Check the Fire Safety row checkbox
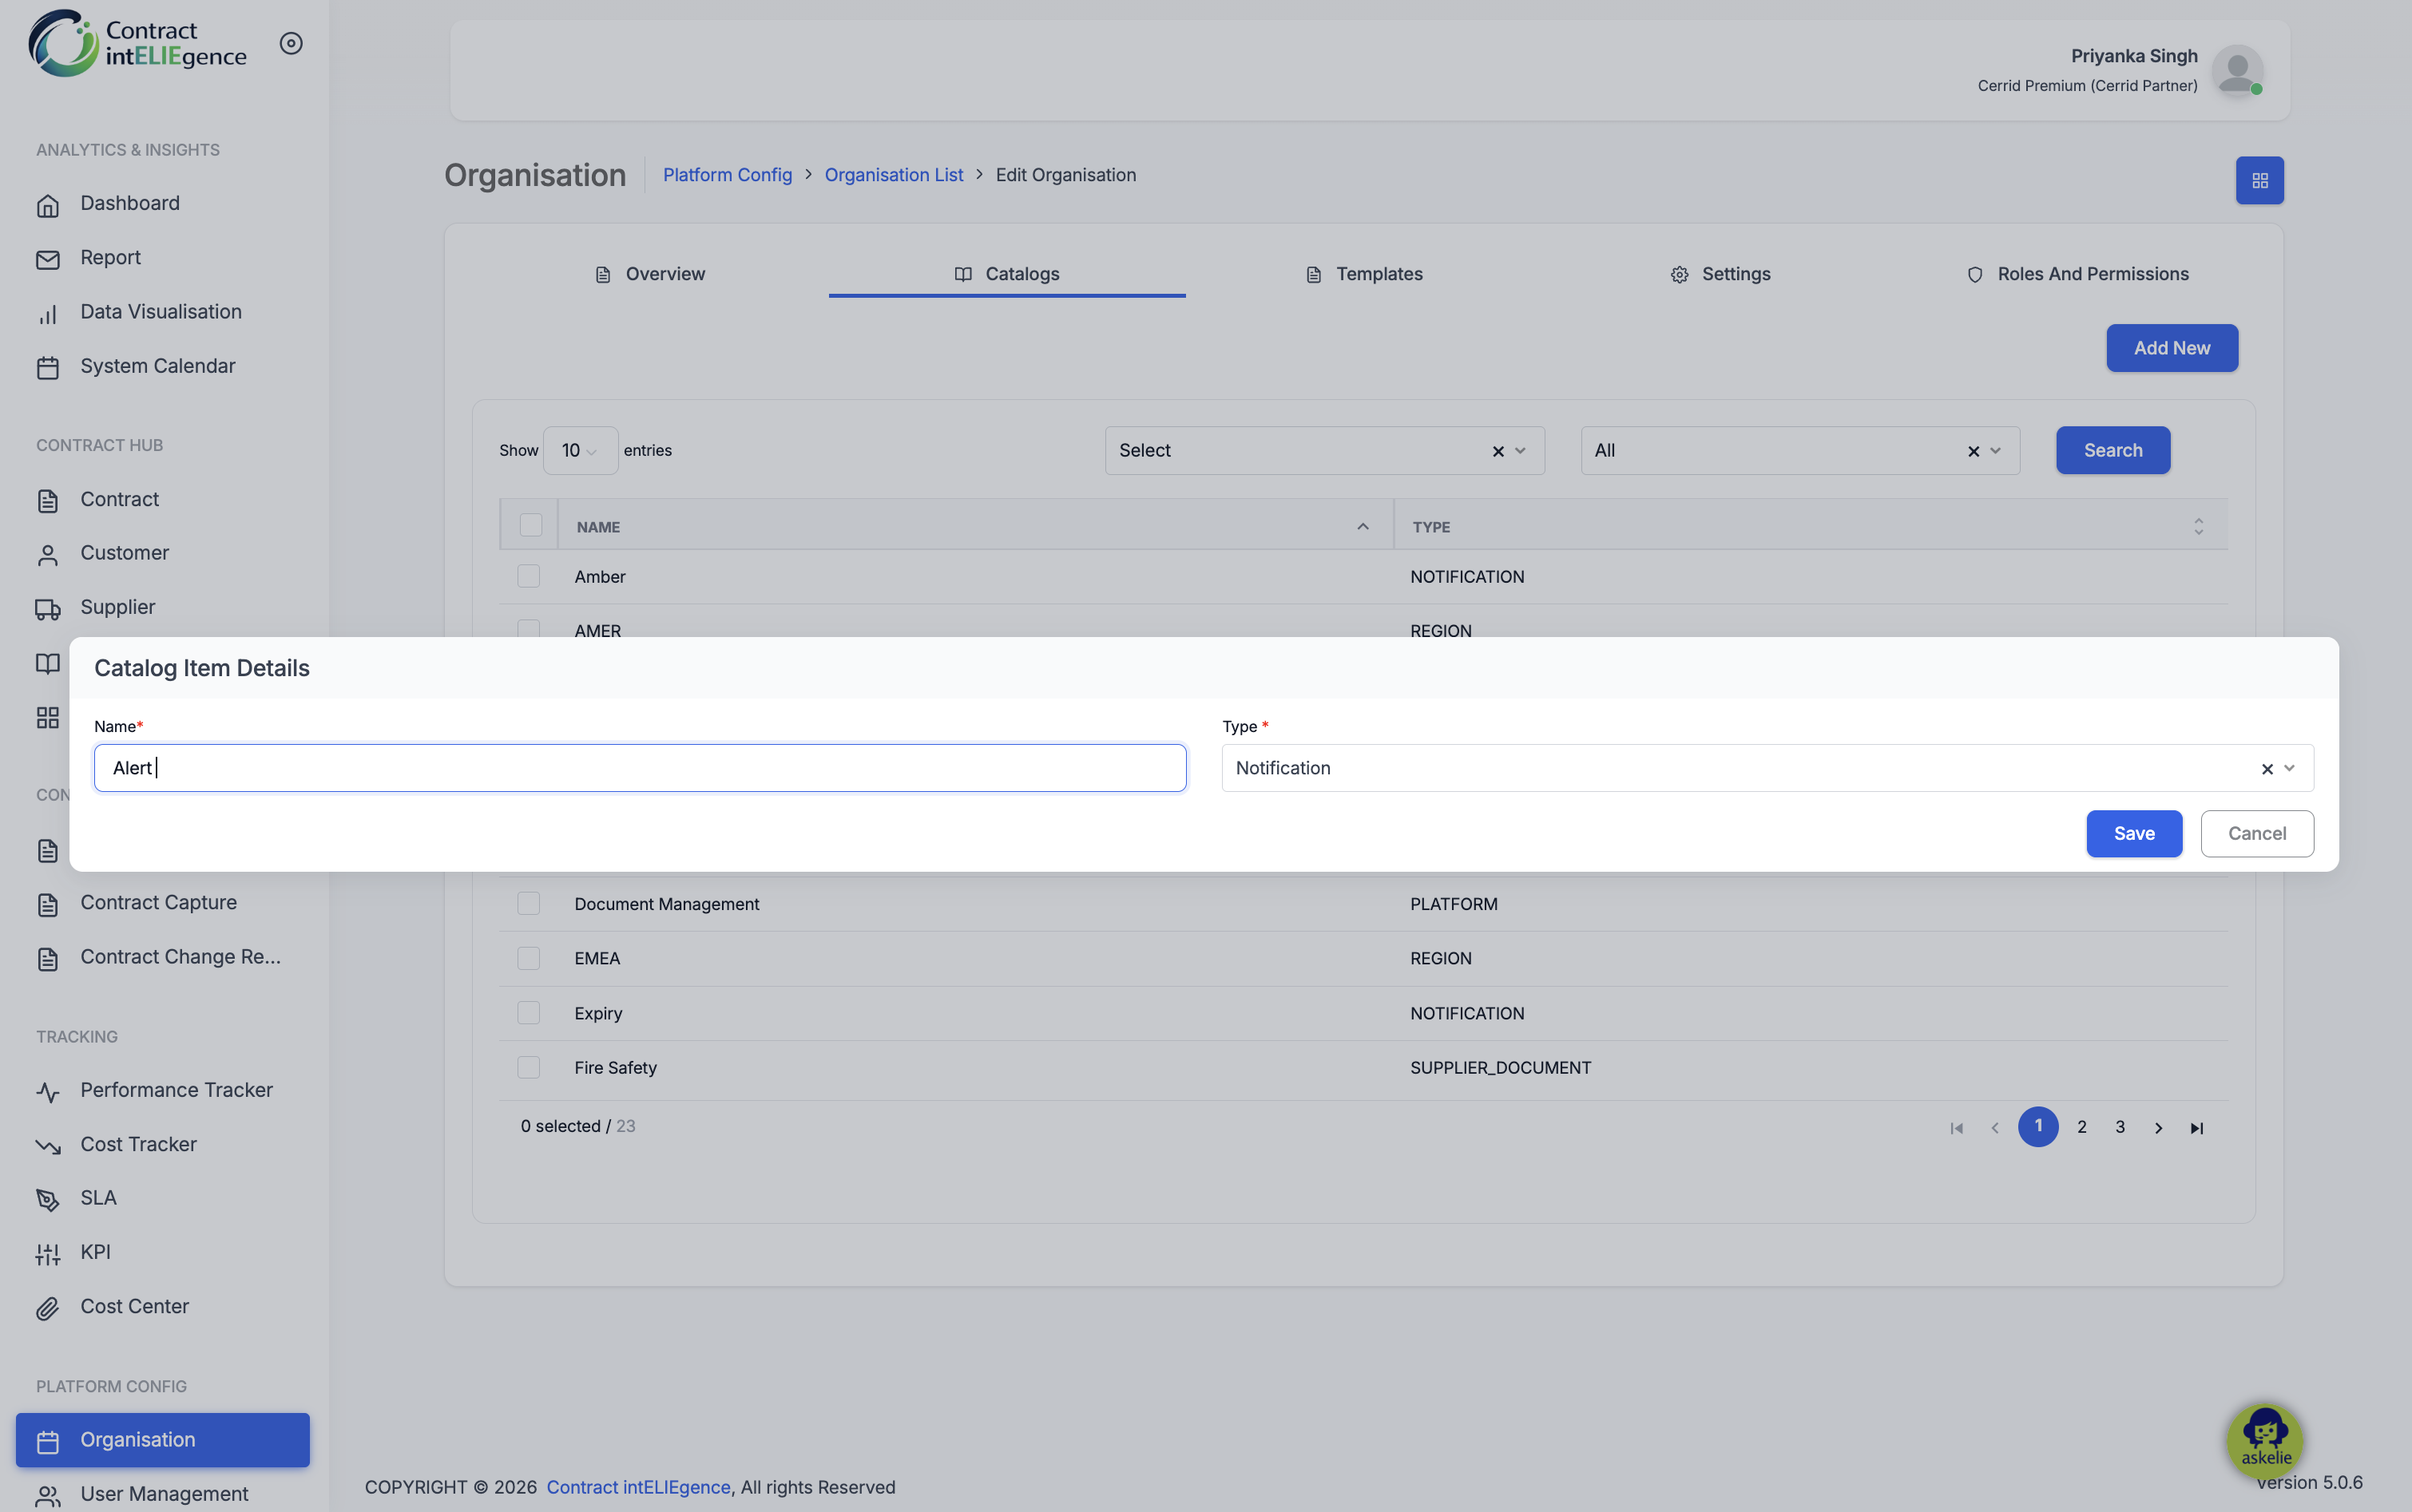This screenshot has width=2412, height=1512. pyautogui.click(x=528, y=1067)
